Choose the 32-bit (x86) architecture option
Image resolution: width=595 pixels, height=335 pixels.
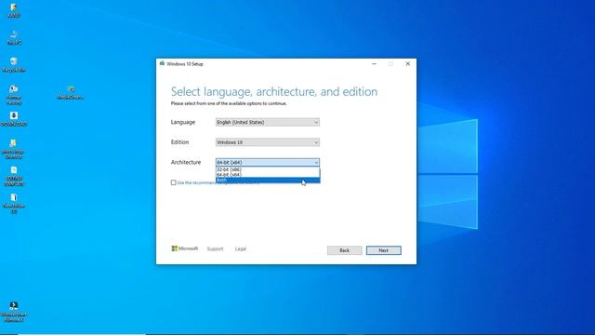[268, 169]
